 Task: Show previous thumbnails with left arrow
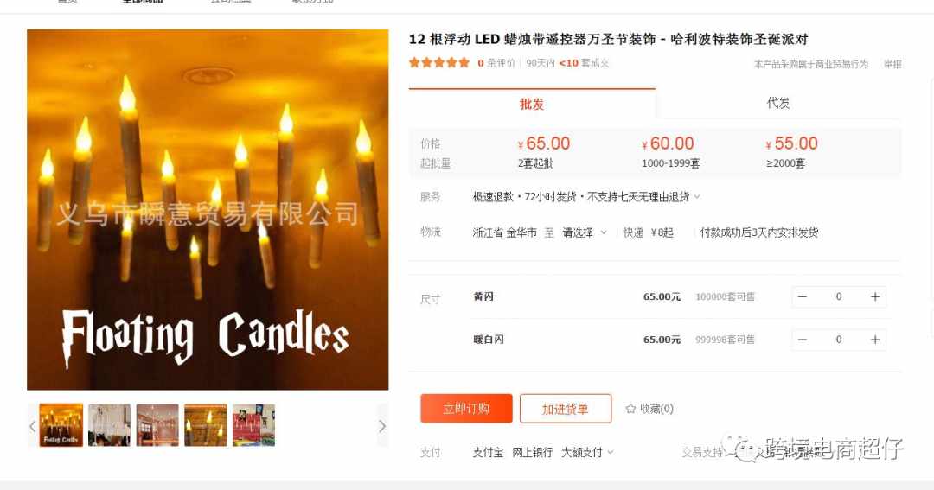(33, 426)
